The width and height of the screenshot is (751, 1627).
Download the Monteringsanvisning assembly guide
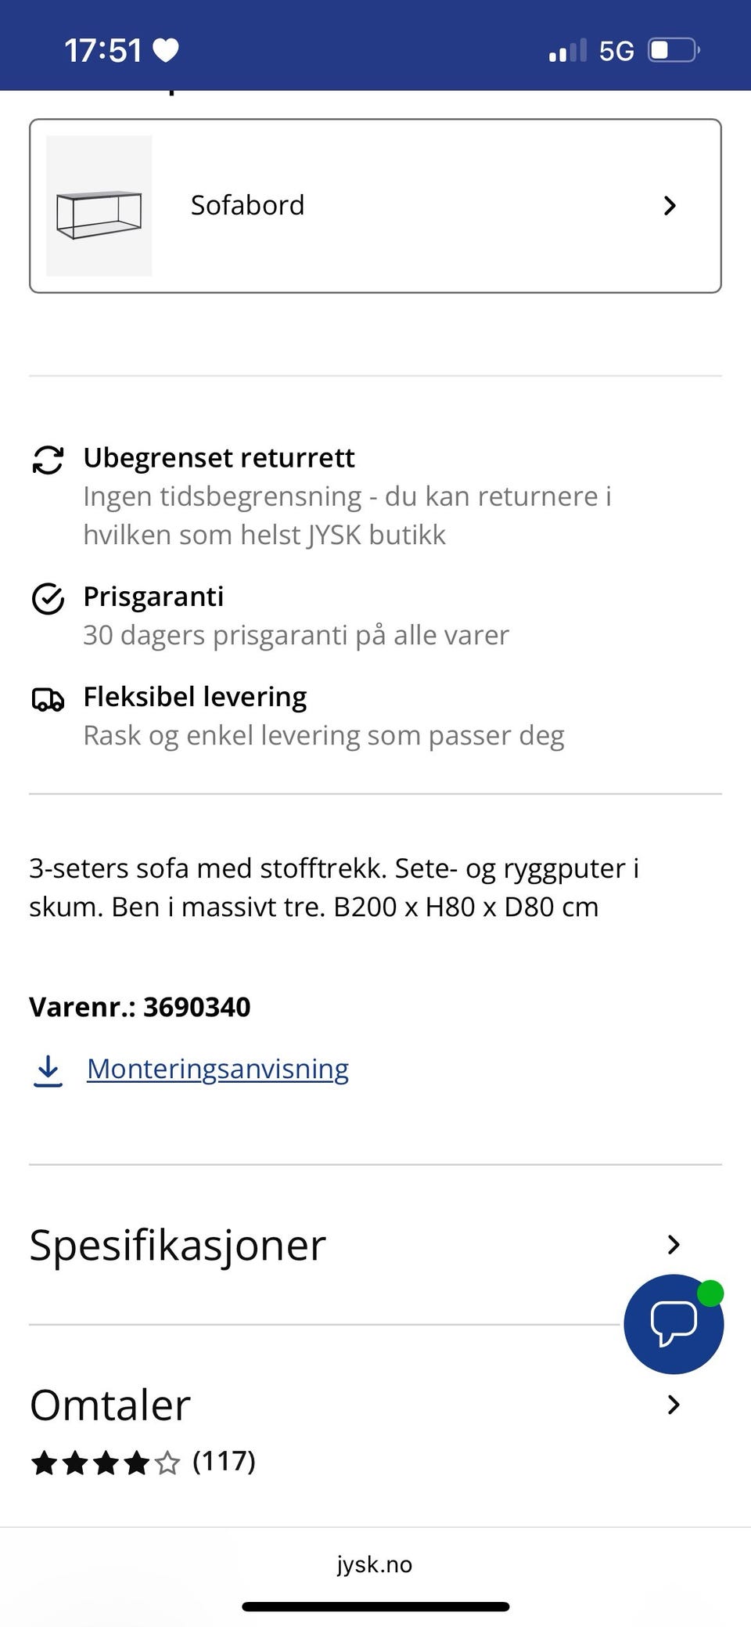click(x=217, y=1069)
